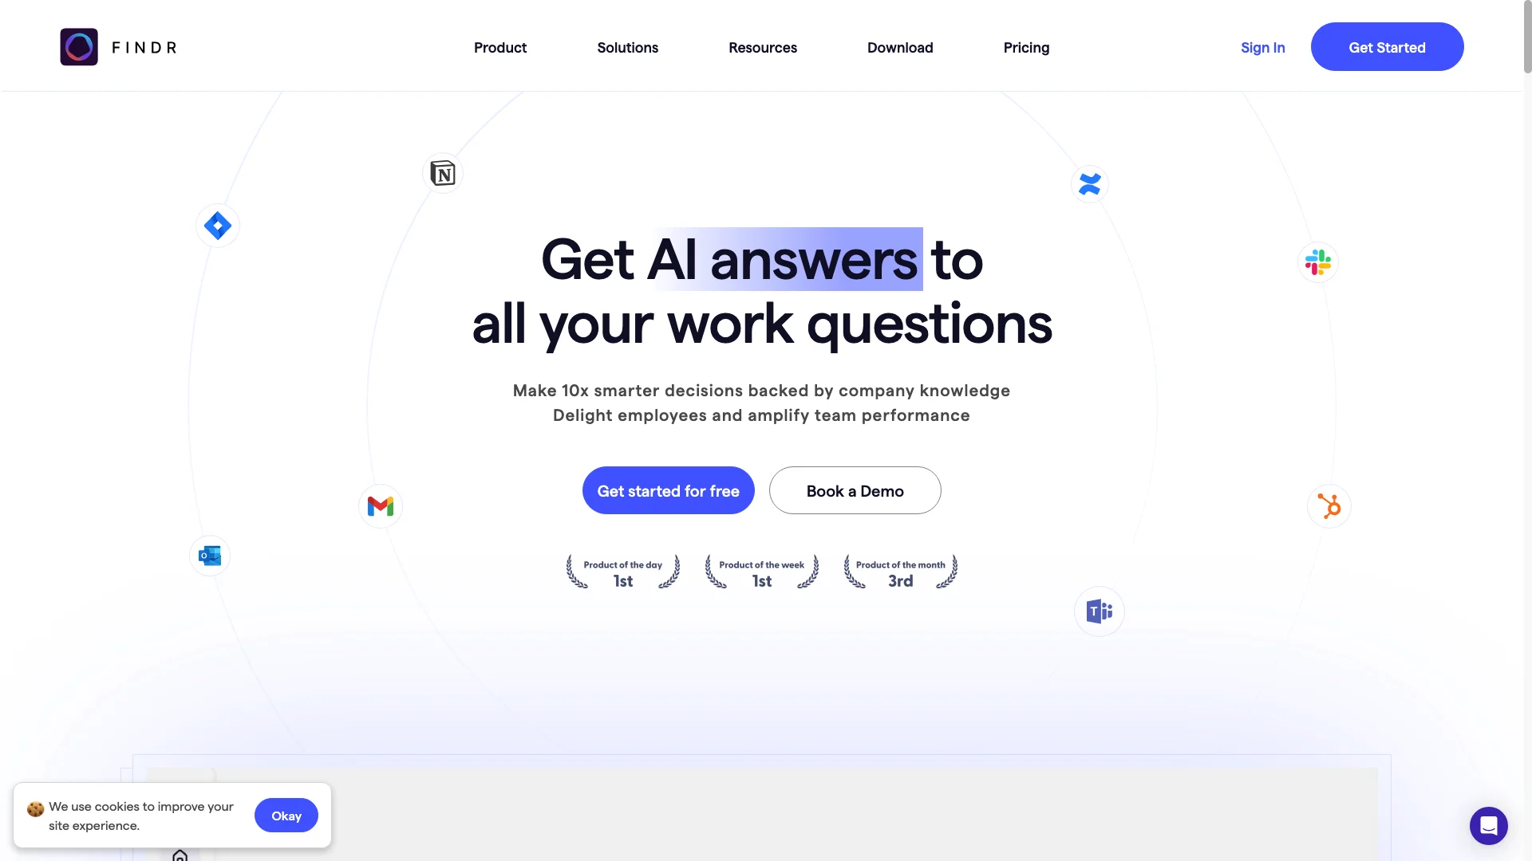This screenshot has width=1532, height=861.
Task: Open the Product navigation menu
Action: (499, 46)
